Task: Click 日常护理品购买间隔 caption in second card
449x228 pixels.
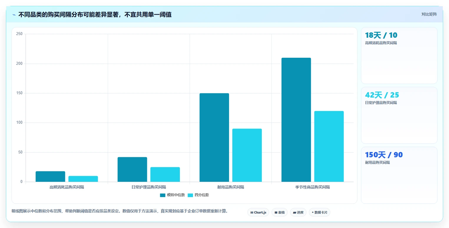Action: [381, 103]
